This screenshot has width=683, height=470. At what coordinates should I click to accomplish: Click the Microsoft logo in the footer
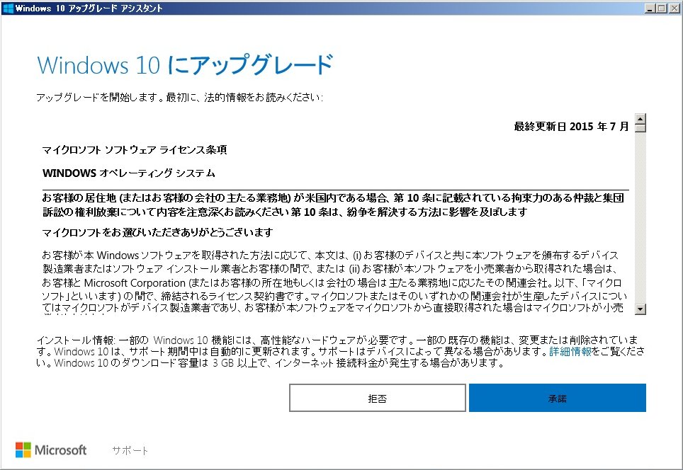point(51,450)
